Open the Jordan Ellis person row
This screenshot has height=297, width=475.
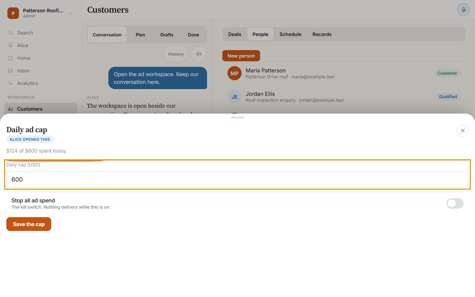344,97
